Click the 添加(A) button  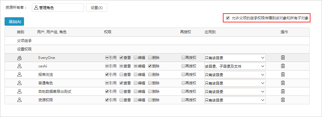pyautogui.click(x=14, y=21)
